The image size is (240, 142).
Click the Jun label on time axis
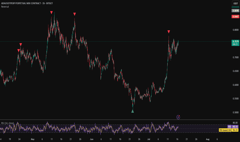pyautogui.click(x=91, y=139)
